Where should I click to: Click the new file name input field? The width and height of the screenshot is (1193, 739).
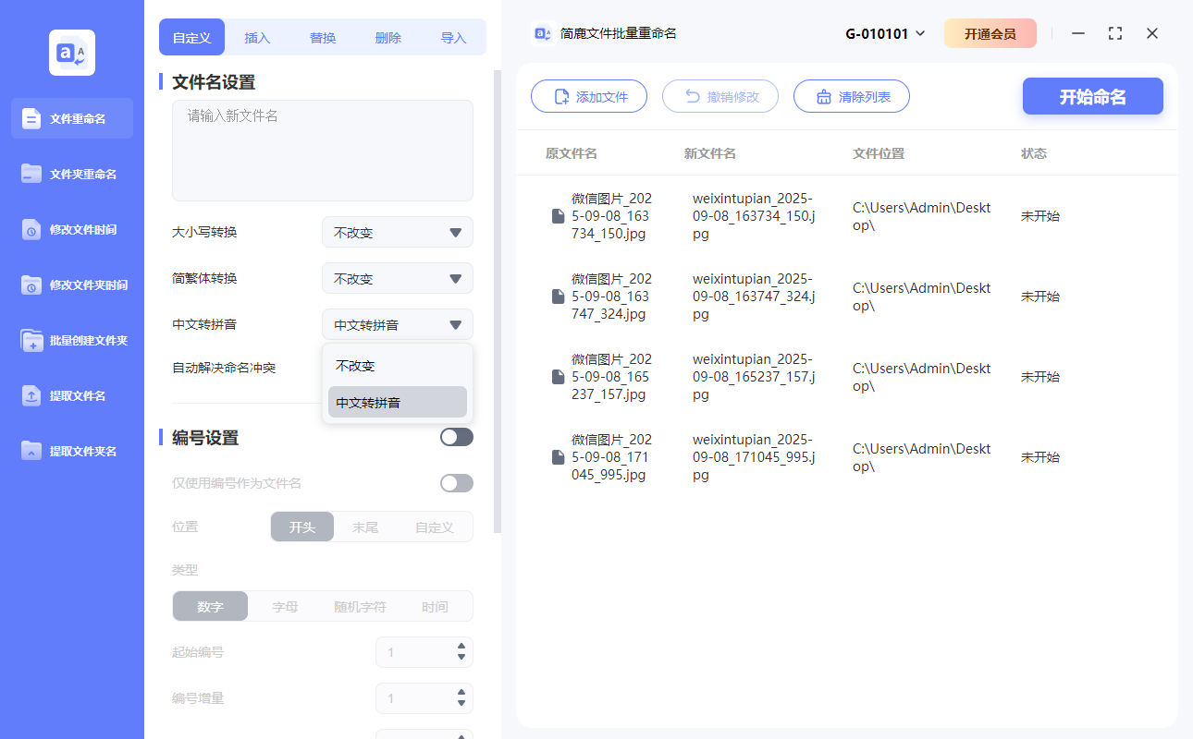click(322, 148)
